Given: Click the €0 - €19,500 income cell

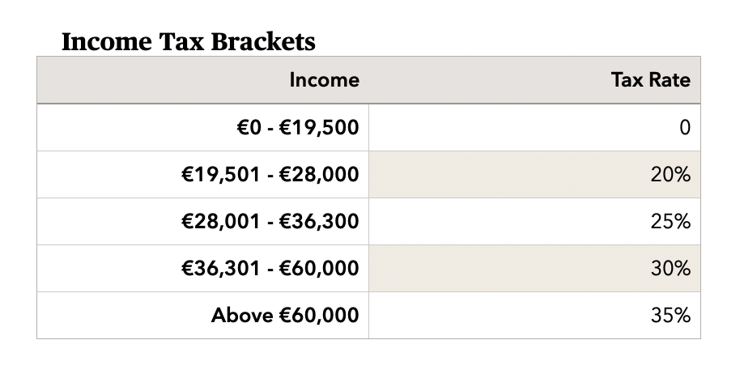Looking at the screenshot, I should [294, 127].
